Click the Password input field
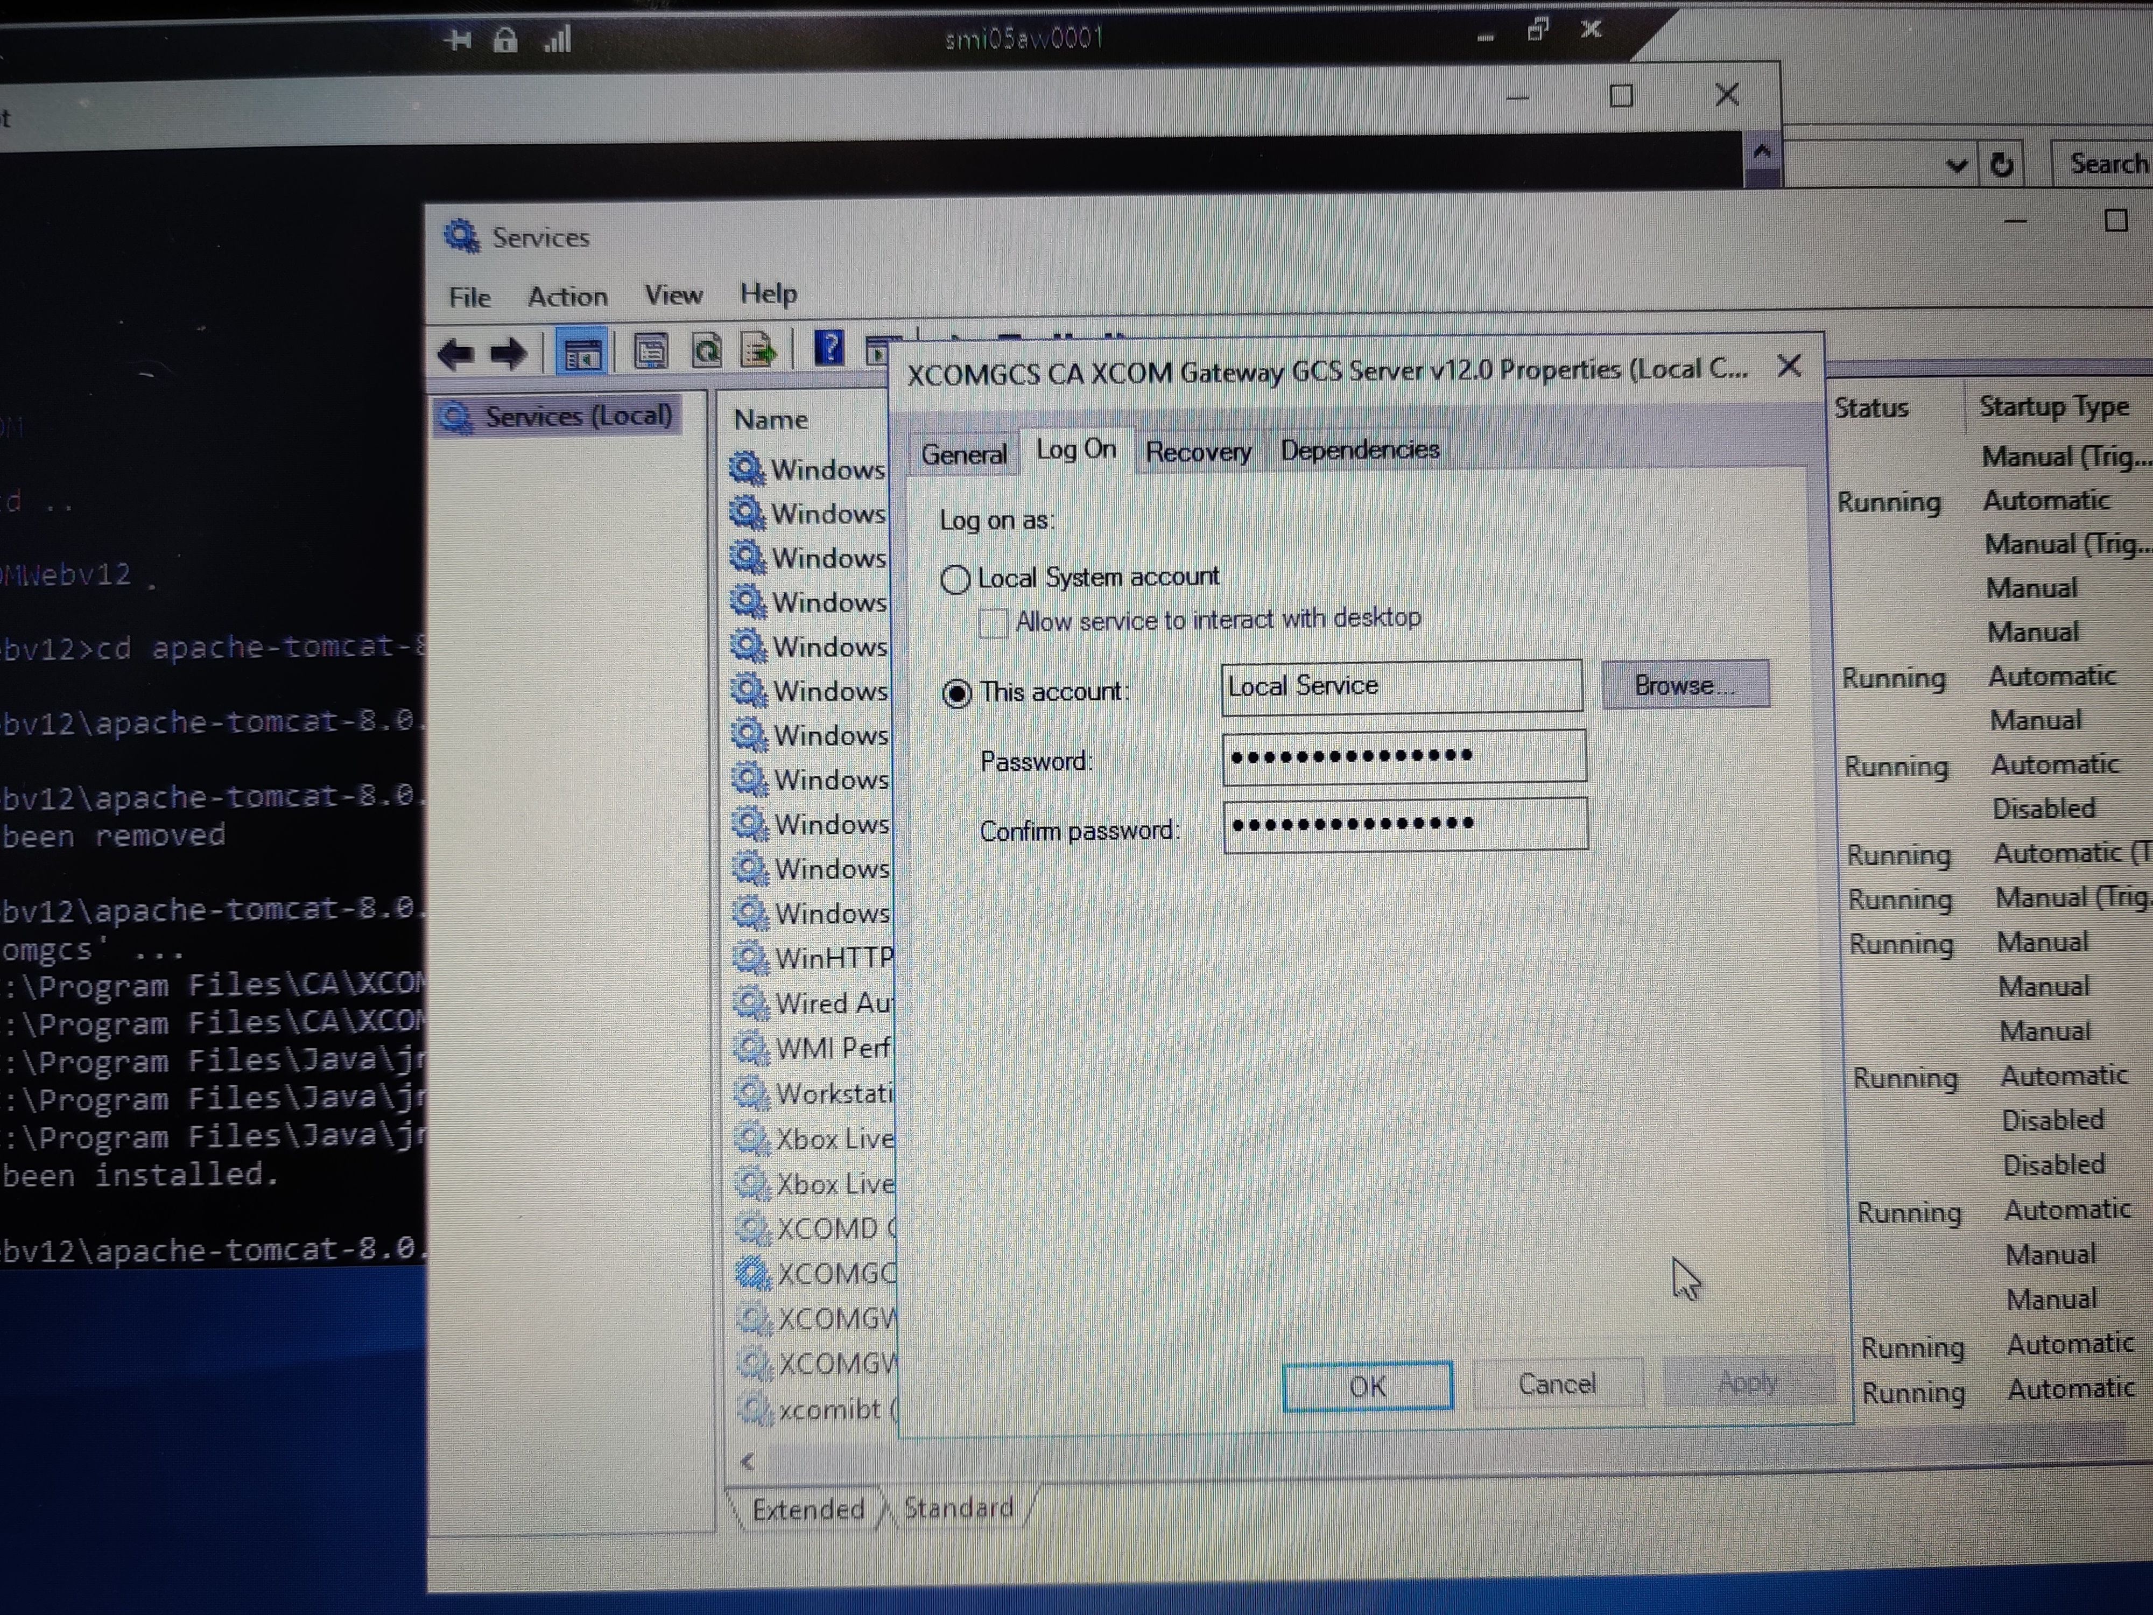Viewport: 2153px width, 1615px height. (x=1404, y=756)
